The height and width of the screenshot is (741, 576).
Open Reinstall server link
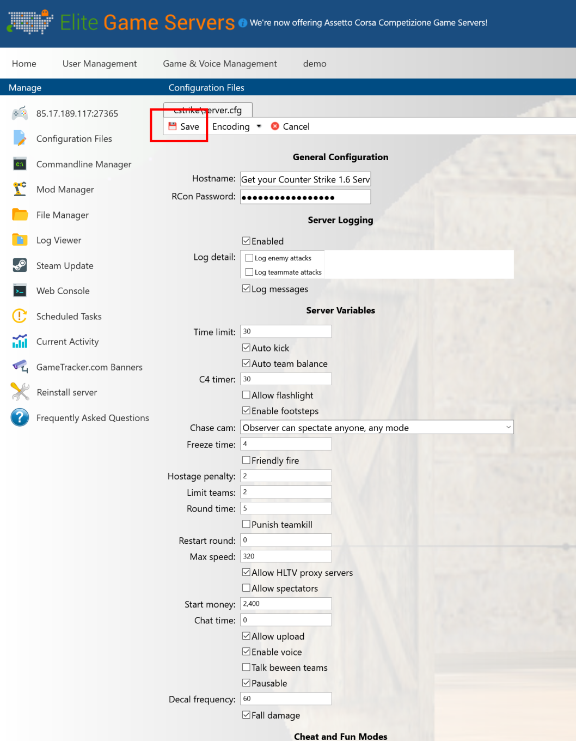(67, 392)
